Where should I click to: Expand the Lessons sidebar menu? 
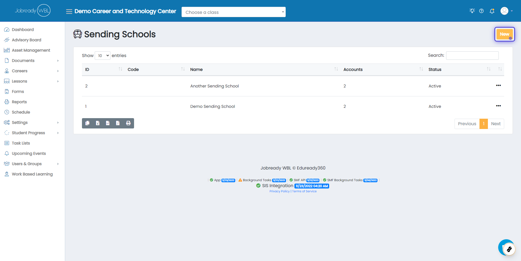point(31,81)
